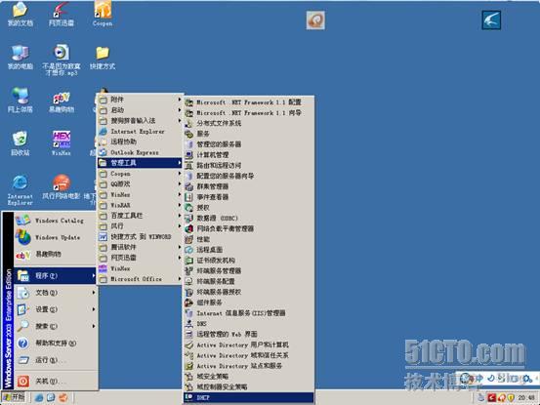Expand 文档(D) documents submenu
Image resolution: width=540 pixels, height=405 pixels.
point(55,293)
